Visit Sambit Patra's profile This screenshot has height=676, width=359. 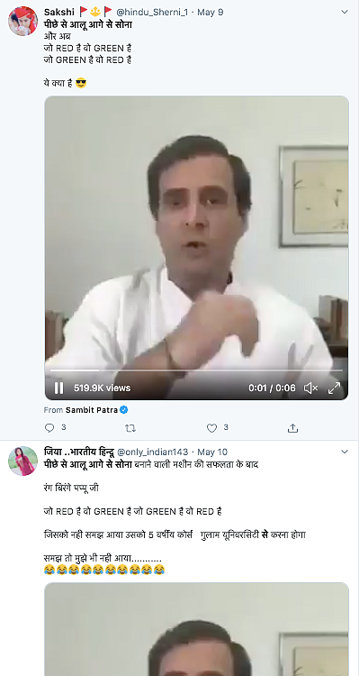tap(91, 410)
